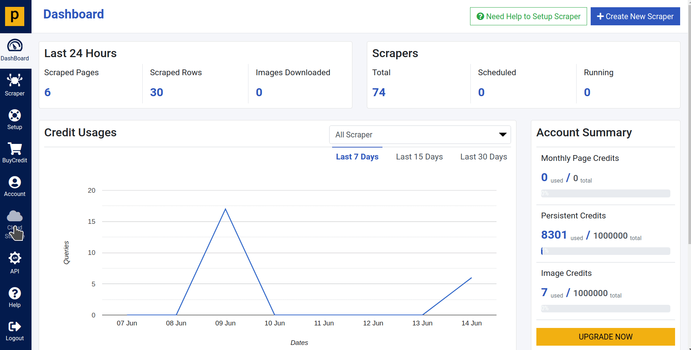Viewport: 691px width, 350px height.
Task: Open the API gear icon
Action: pyautogui.click(x=15, y=258)
